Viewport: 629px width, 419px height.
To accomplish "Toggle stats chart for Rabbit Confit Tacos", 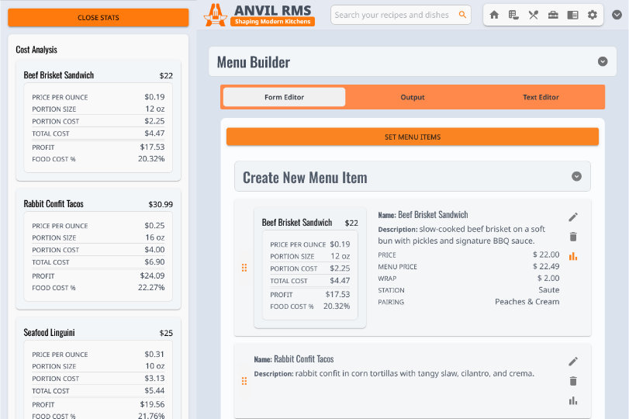I will 573,400.
